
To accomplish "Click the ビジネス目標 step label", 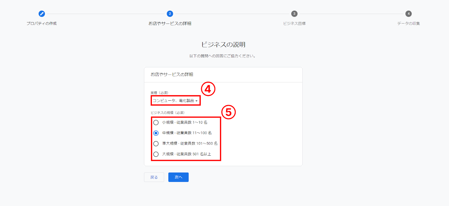I will point(294,23).
